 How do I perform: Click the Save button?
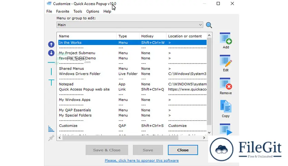click(148, 150)
